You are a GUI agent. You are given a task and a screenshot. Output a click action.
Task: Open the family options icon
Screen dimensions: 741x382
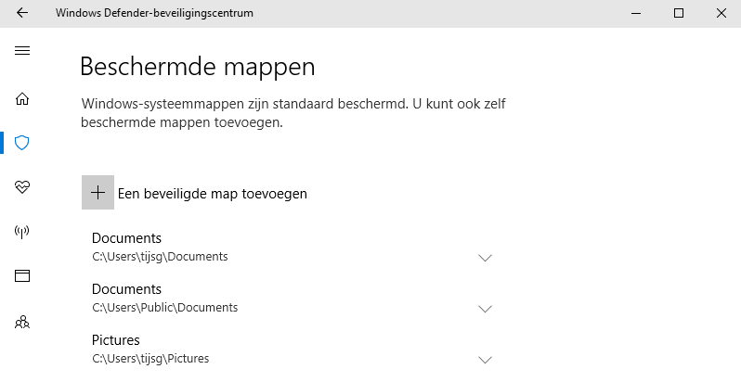pos(22,322)
